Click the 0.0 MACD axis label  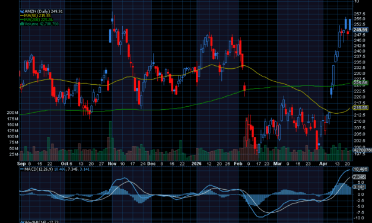pyautogui.click(x=361, y=195)
